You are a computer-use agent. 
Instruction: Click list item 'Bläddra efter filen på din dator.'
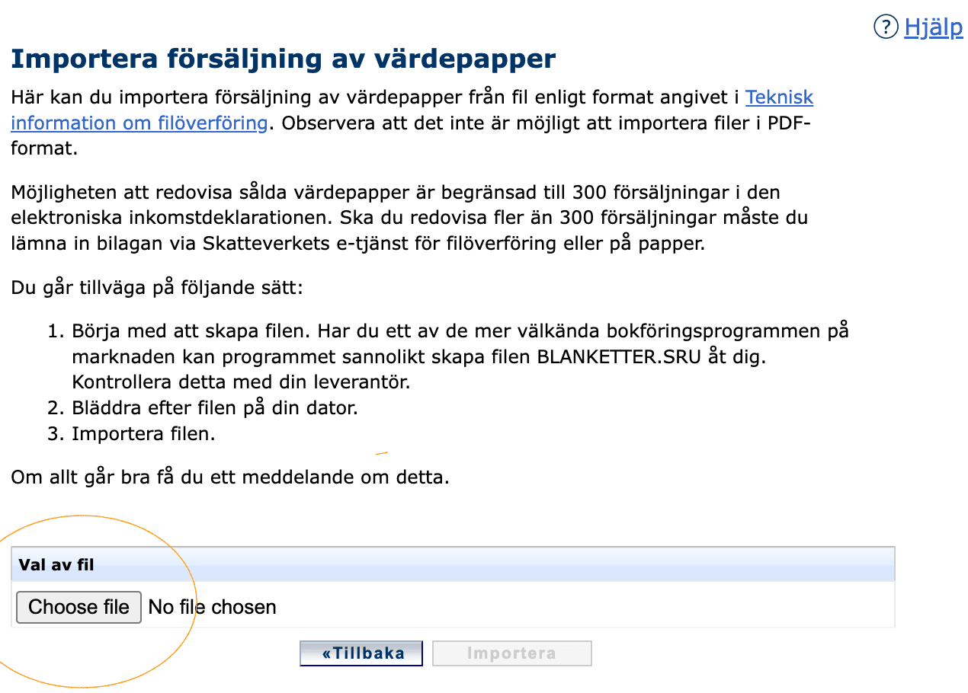pos(215,407)
